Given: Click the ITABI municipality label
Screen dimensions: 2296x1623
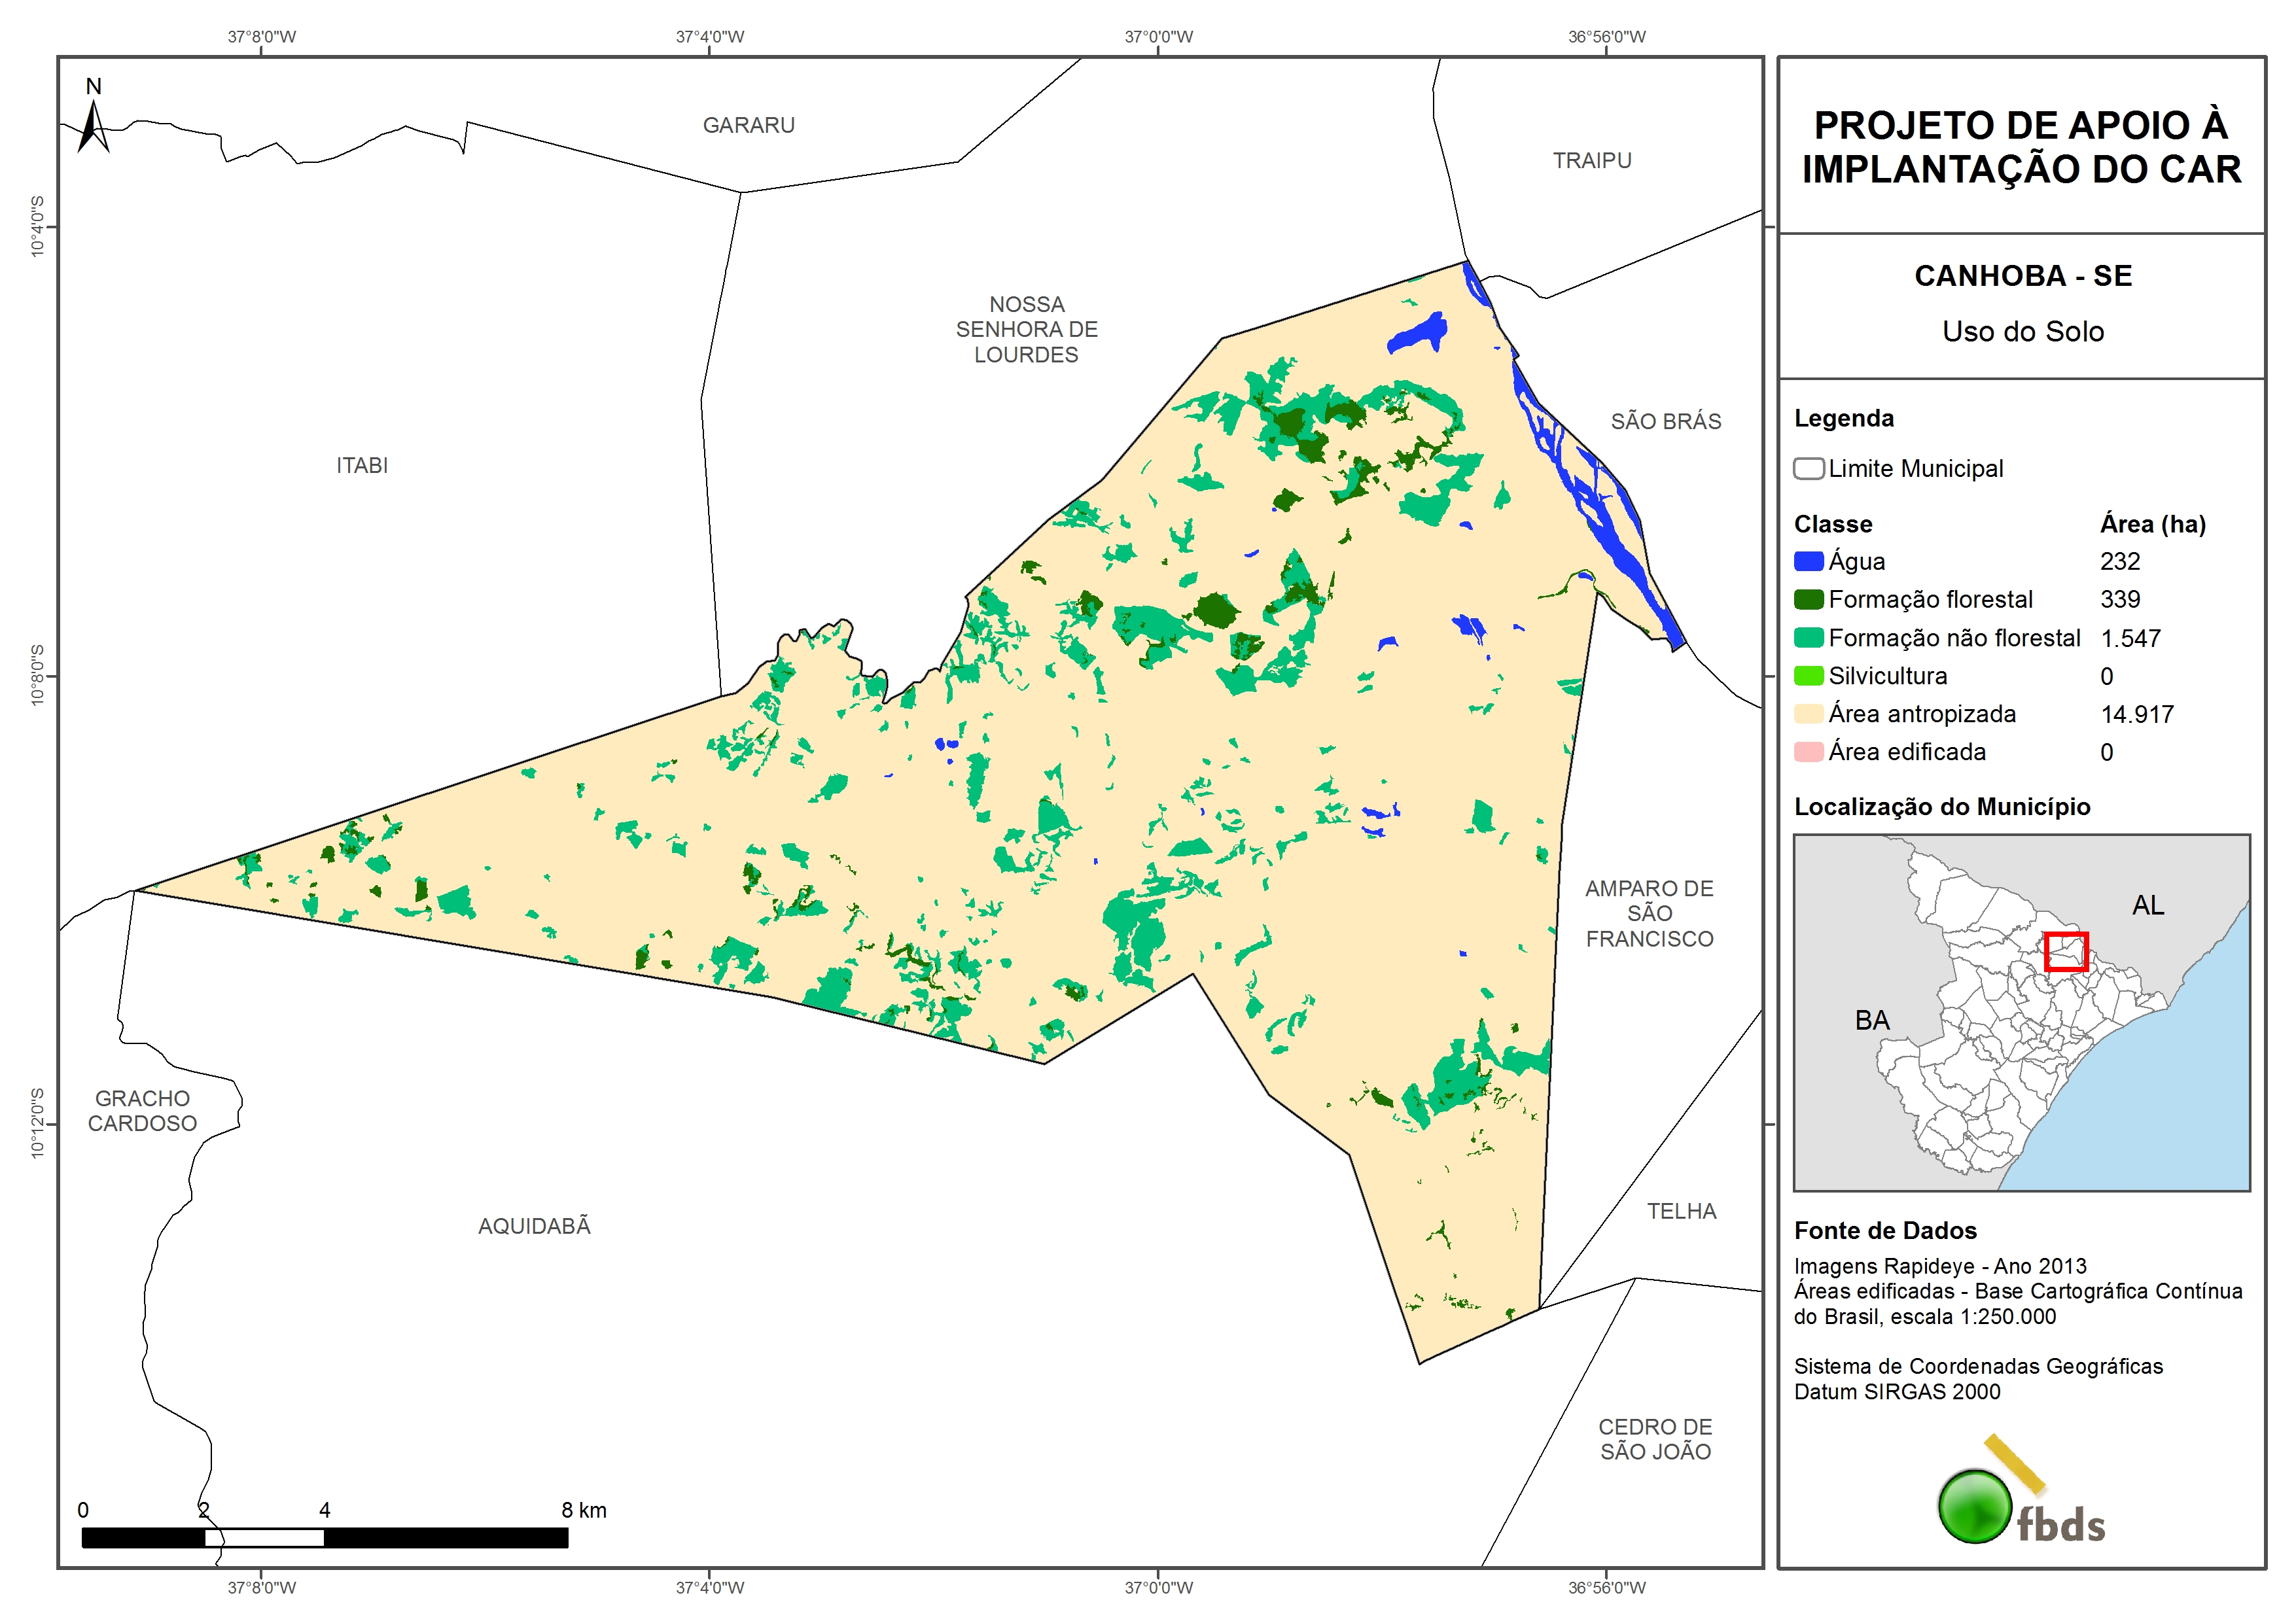Looking at the screenshot, I should tap(362, 466).
